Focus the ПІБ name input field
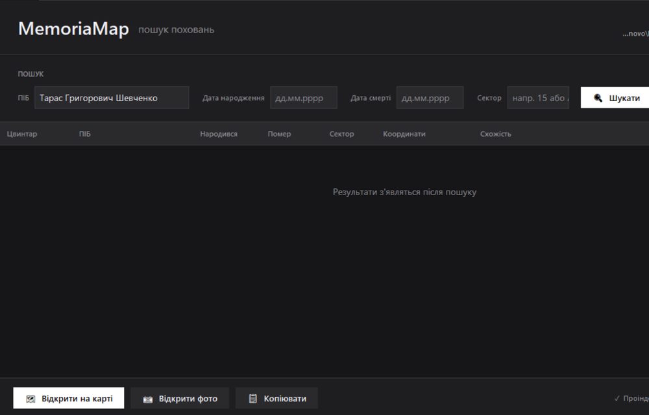The height and width of the screenshot is (415, 649). [x=112, y=97]
